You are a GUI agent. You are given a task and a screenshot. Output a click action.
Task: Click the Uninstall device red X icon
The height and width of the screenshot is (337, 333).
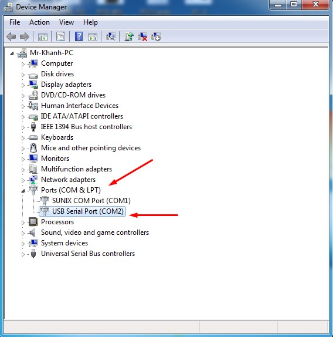[142, 37]
